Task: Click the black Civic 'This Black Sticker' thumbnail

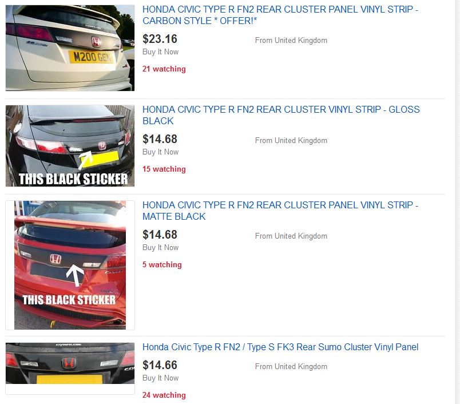Action: (x=70, y=146)
